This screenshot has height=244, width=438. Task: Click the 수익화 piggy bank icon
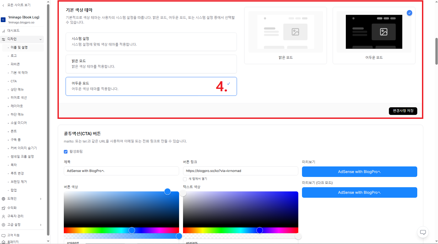click(x=3, y=208)
